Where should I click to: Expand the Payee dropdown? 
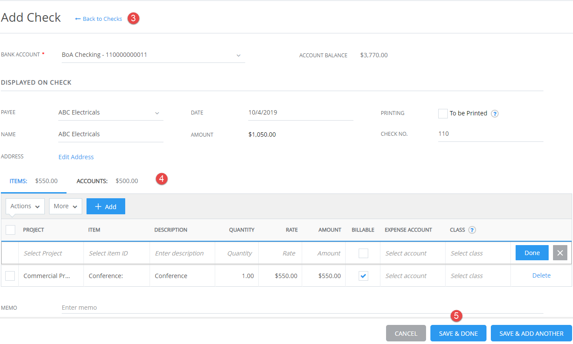[x=111, y=113]
